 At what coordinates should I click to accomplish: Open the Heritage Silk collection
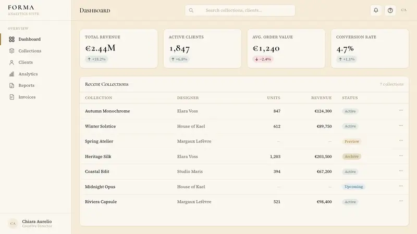(98, 157)
